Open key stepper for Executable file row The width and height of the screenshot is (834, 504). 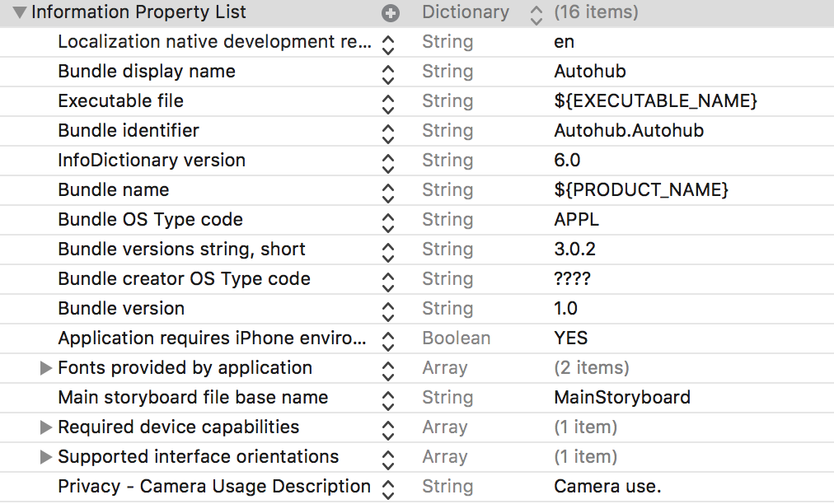(x=389, y=102)
